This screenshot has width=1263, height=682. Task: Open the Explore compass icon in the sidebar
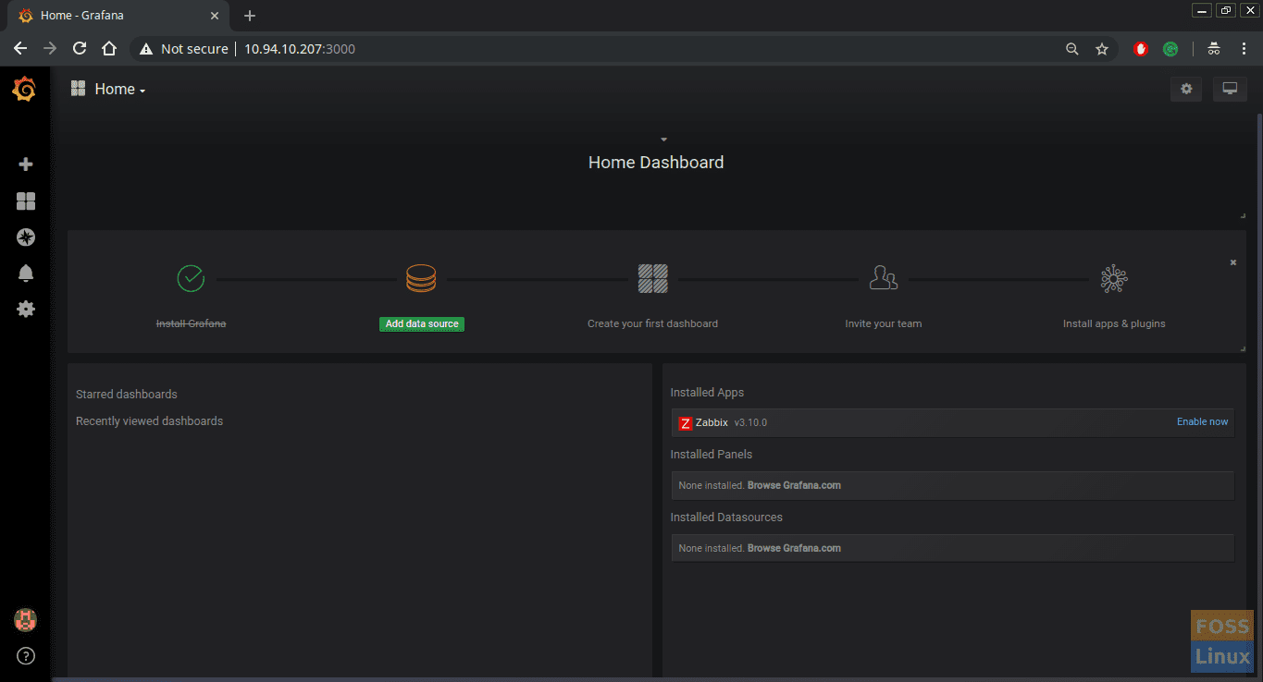click(26, 237)
